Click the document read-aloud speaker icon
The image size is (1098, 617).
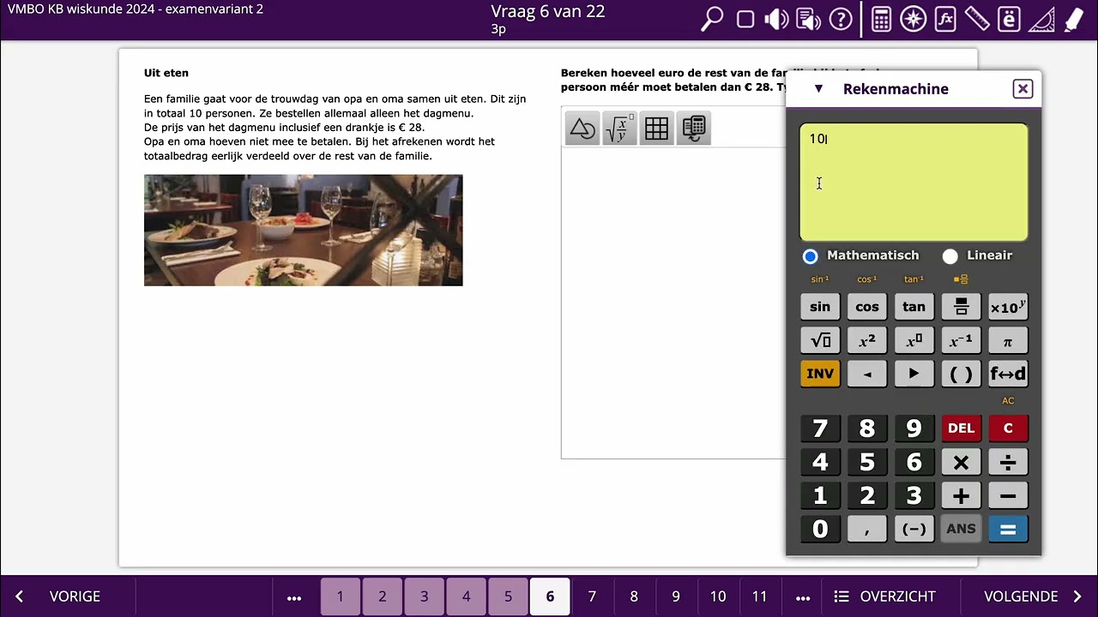coord(808,20)
